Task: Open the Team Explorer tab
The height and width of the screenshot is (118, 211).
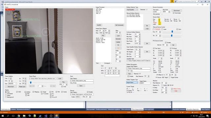Action: click(206, 109)
